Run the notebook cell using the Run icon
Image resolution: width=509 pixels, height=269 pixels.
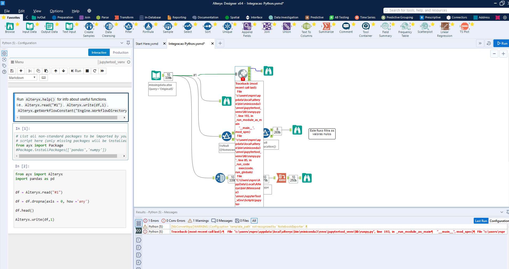pyautogui.click(x=76, y=71)
